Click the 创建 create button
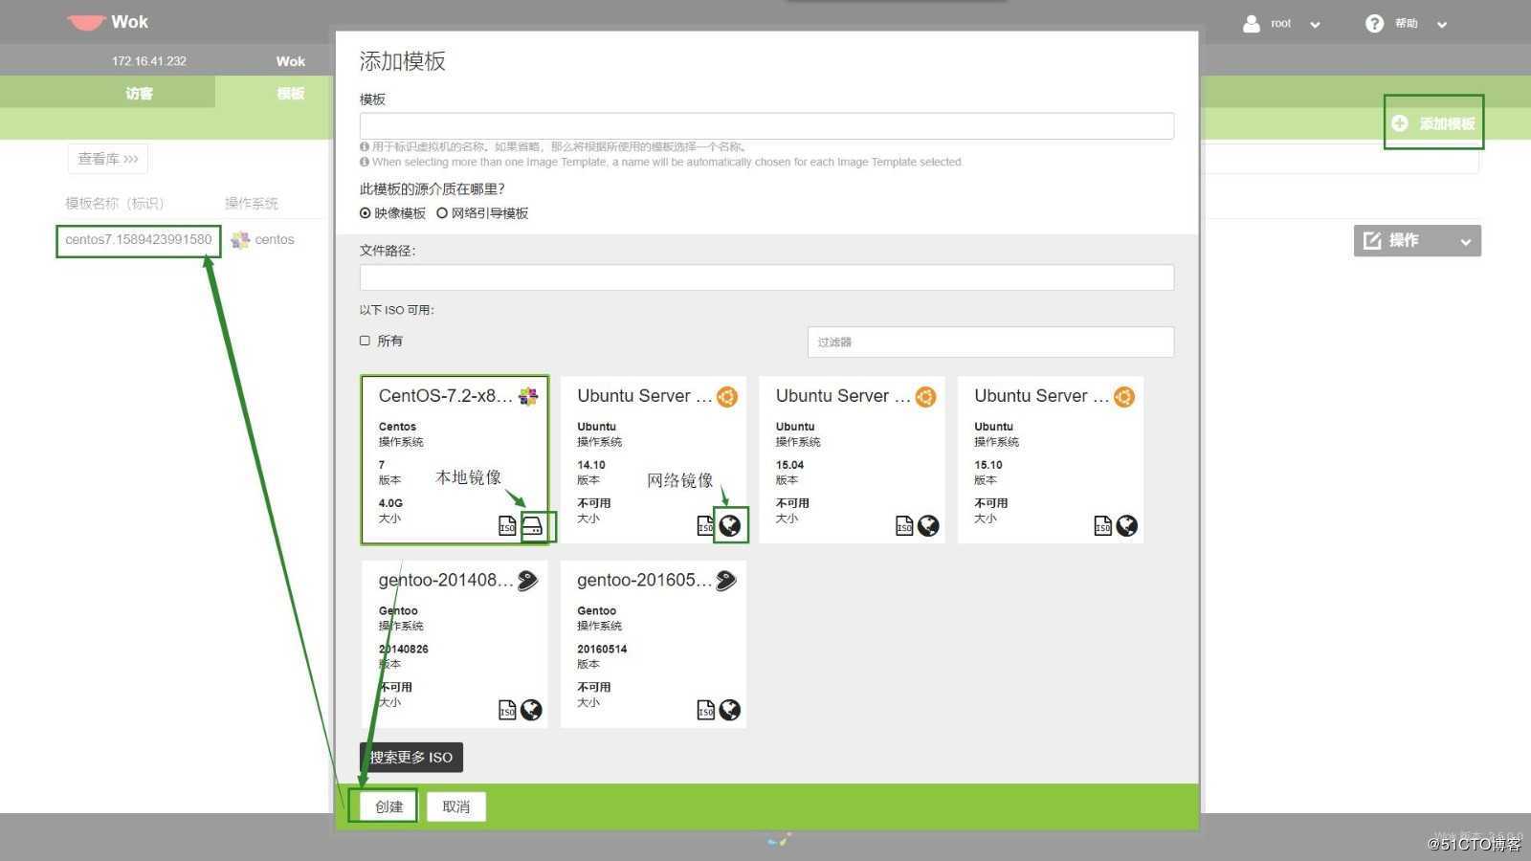This screenshot has width=1531, height=861. 388,806
